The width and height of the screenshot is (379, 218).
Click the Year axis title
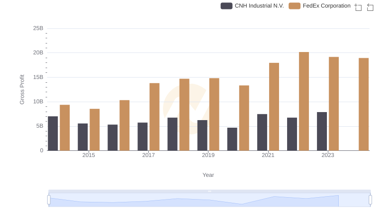[x=208, y=175]
